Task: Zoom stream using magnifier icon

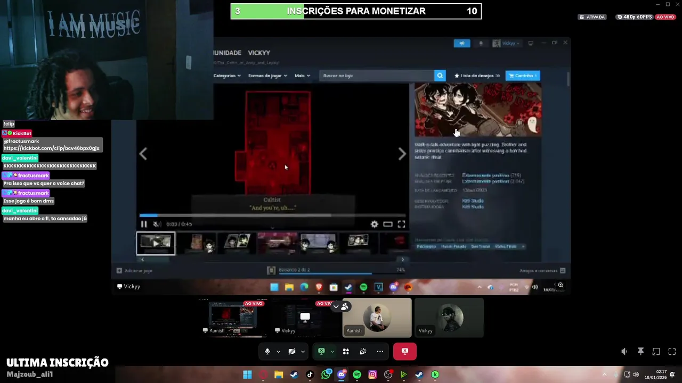Action: tap(561, 286)
